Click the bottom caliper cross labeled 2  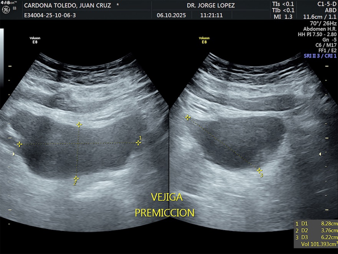click(x=76, y=179)
